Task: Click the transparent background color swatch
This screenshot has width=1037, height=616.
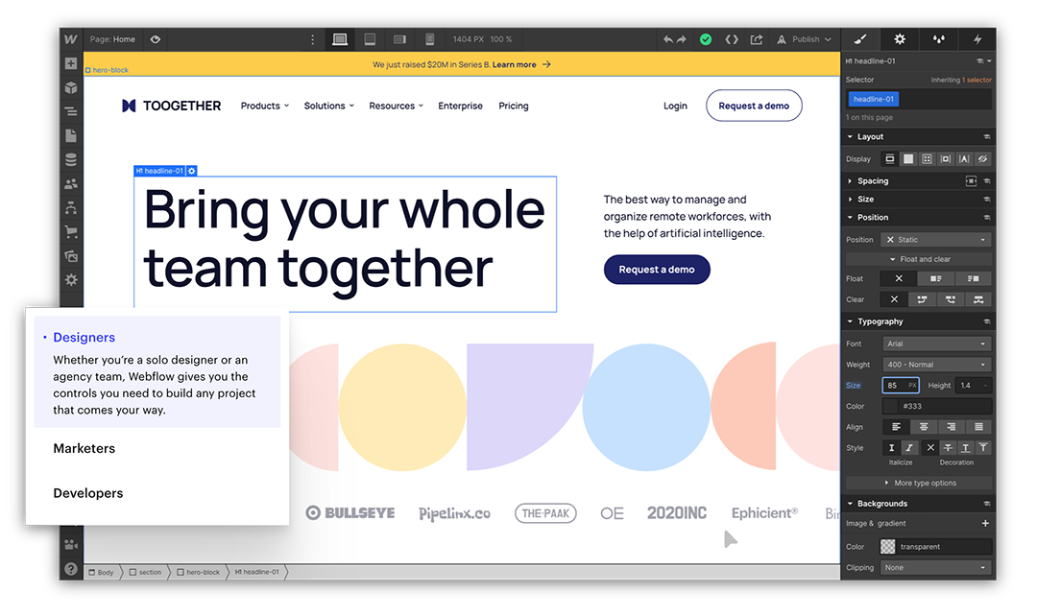Action: coord(888,546)
